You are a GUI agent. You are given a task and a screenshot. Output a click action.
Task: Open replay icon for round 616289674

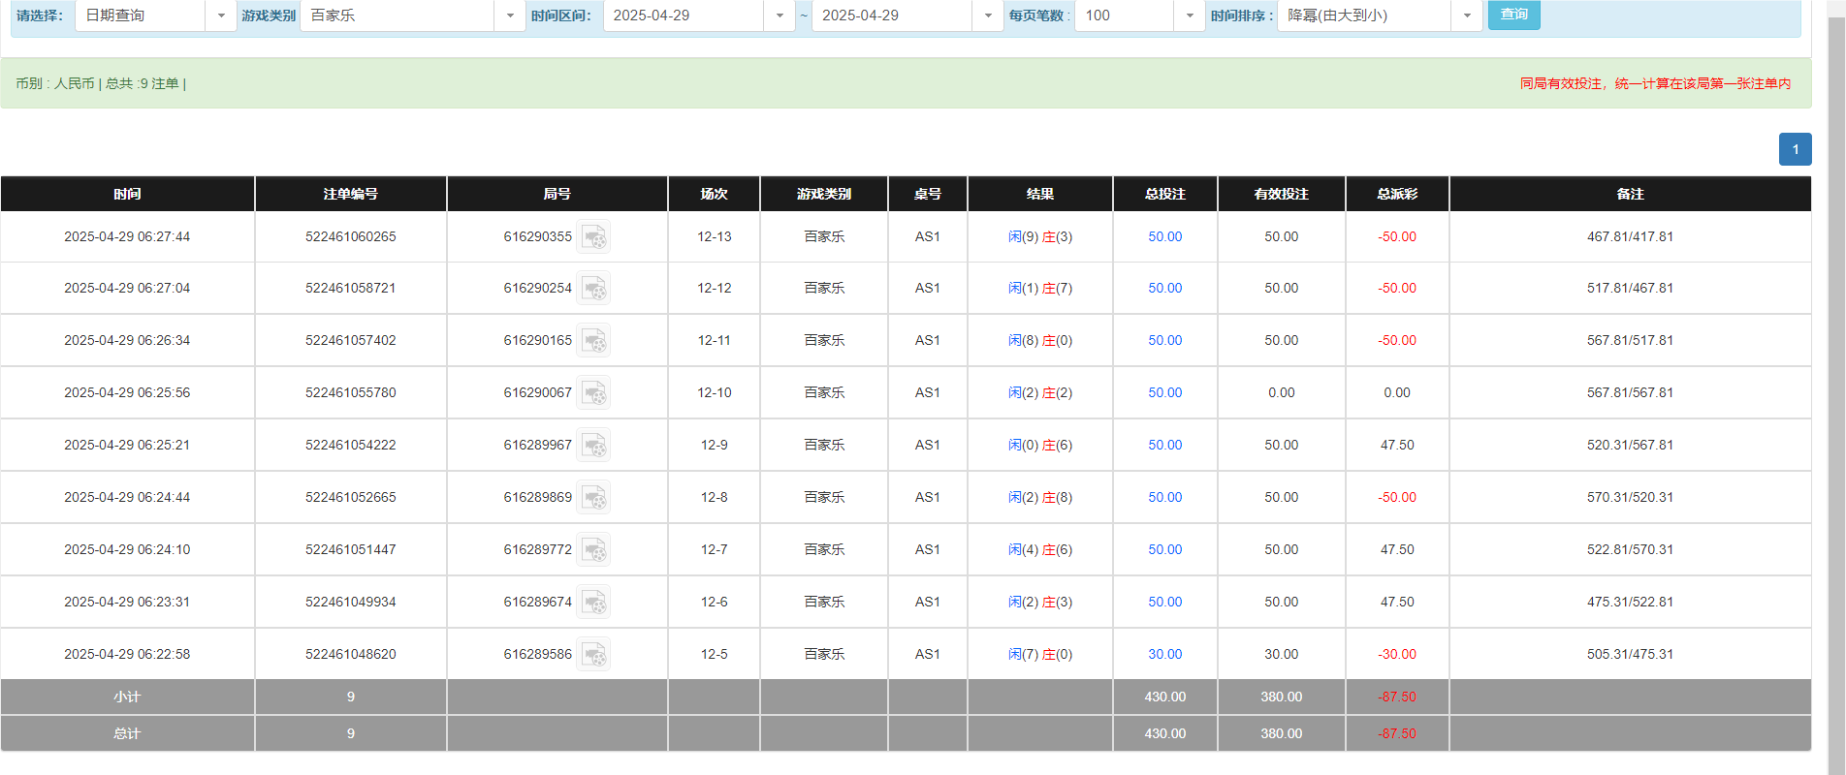tap(593, 603)
